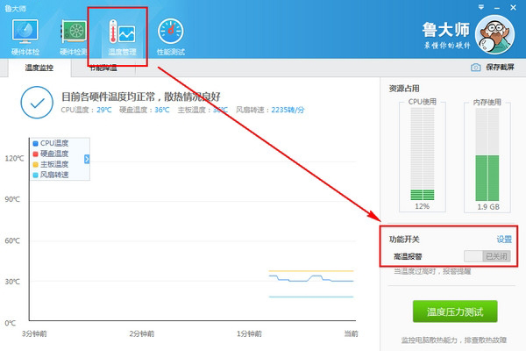
Task: Click the CPU使用 usage bar meter
Action: 422,154
